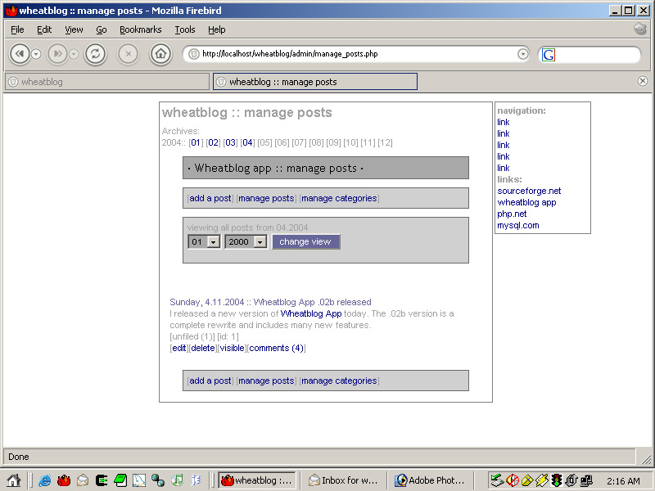Click the Reload page icon
655x491 pixels.
coord(96,54)
